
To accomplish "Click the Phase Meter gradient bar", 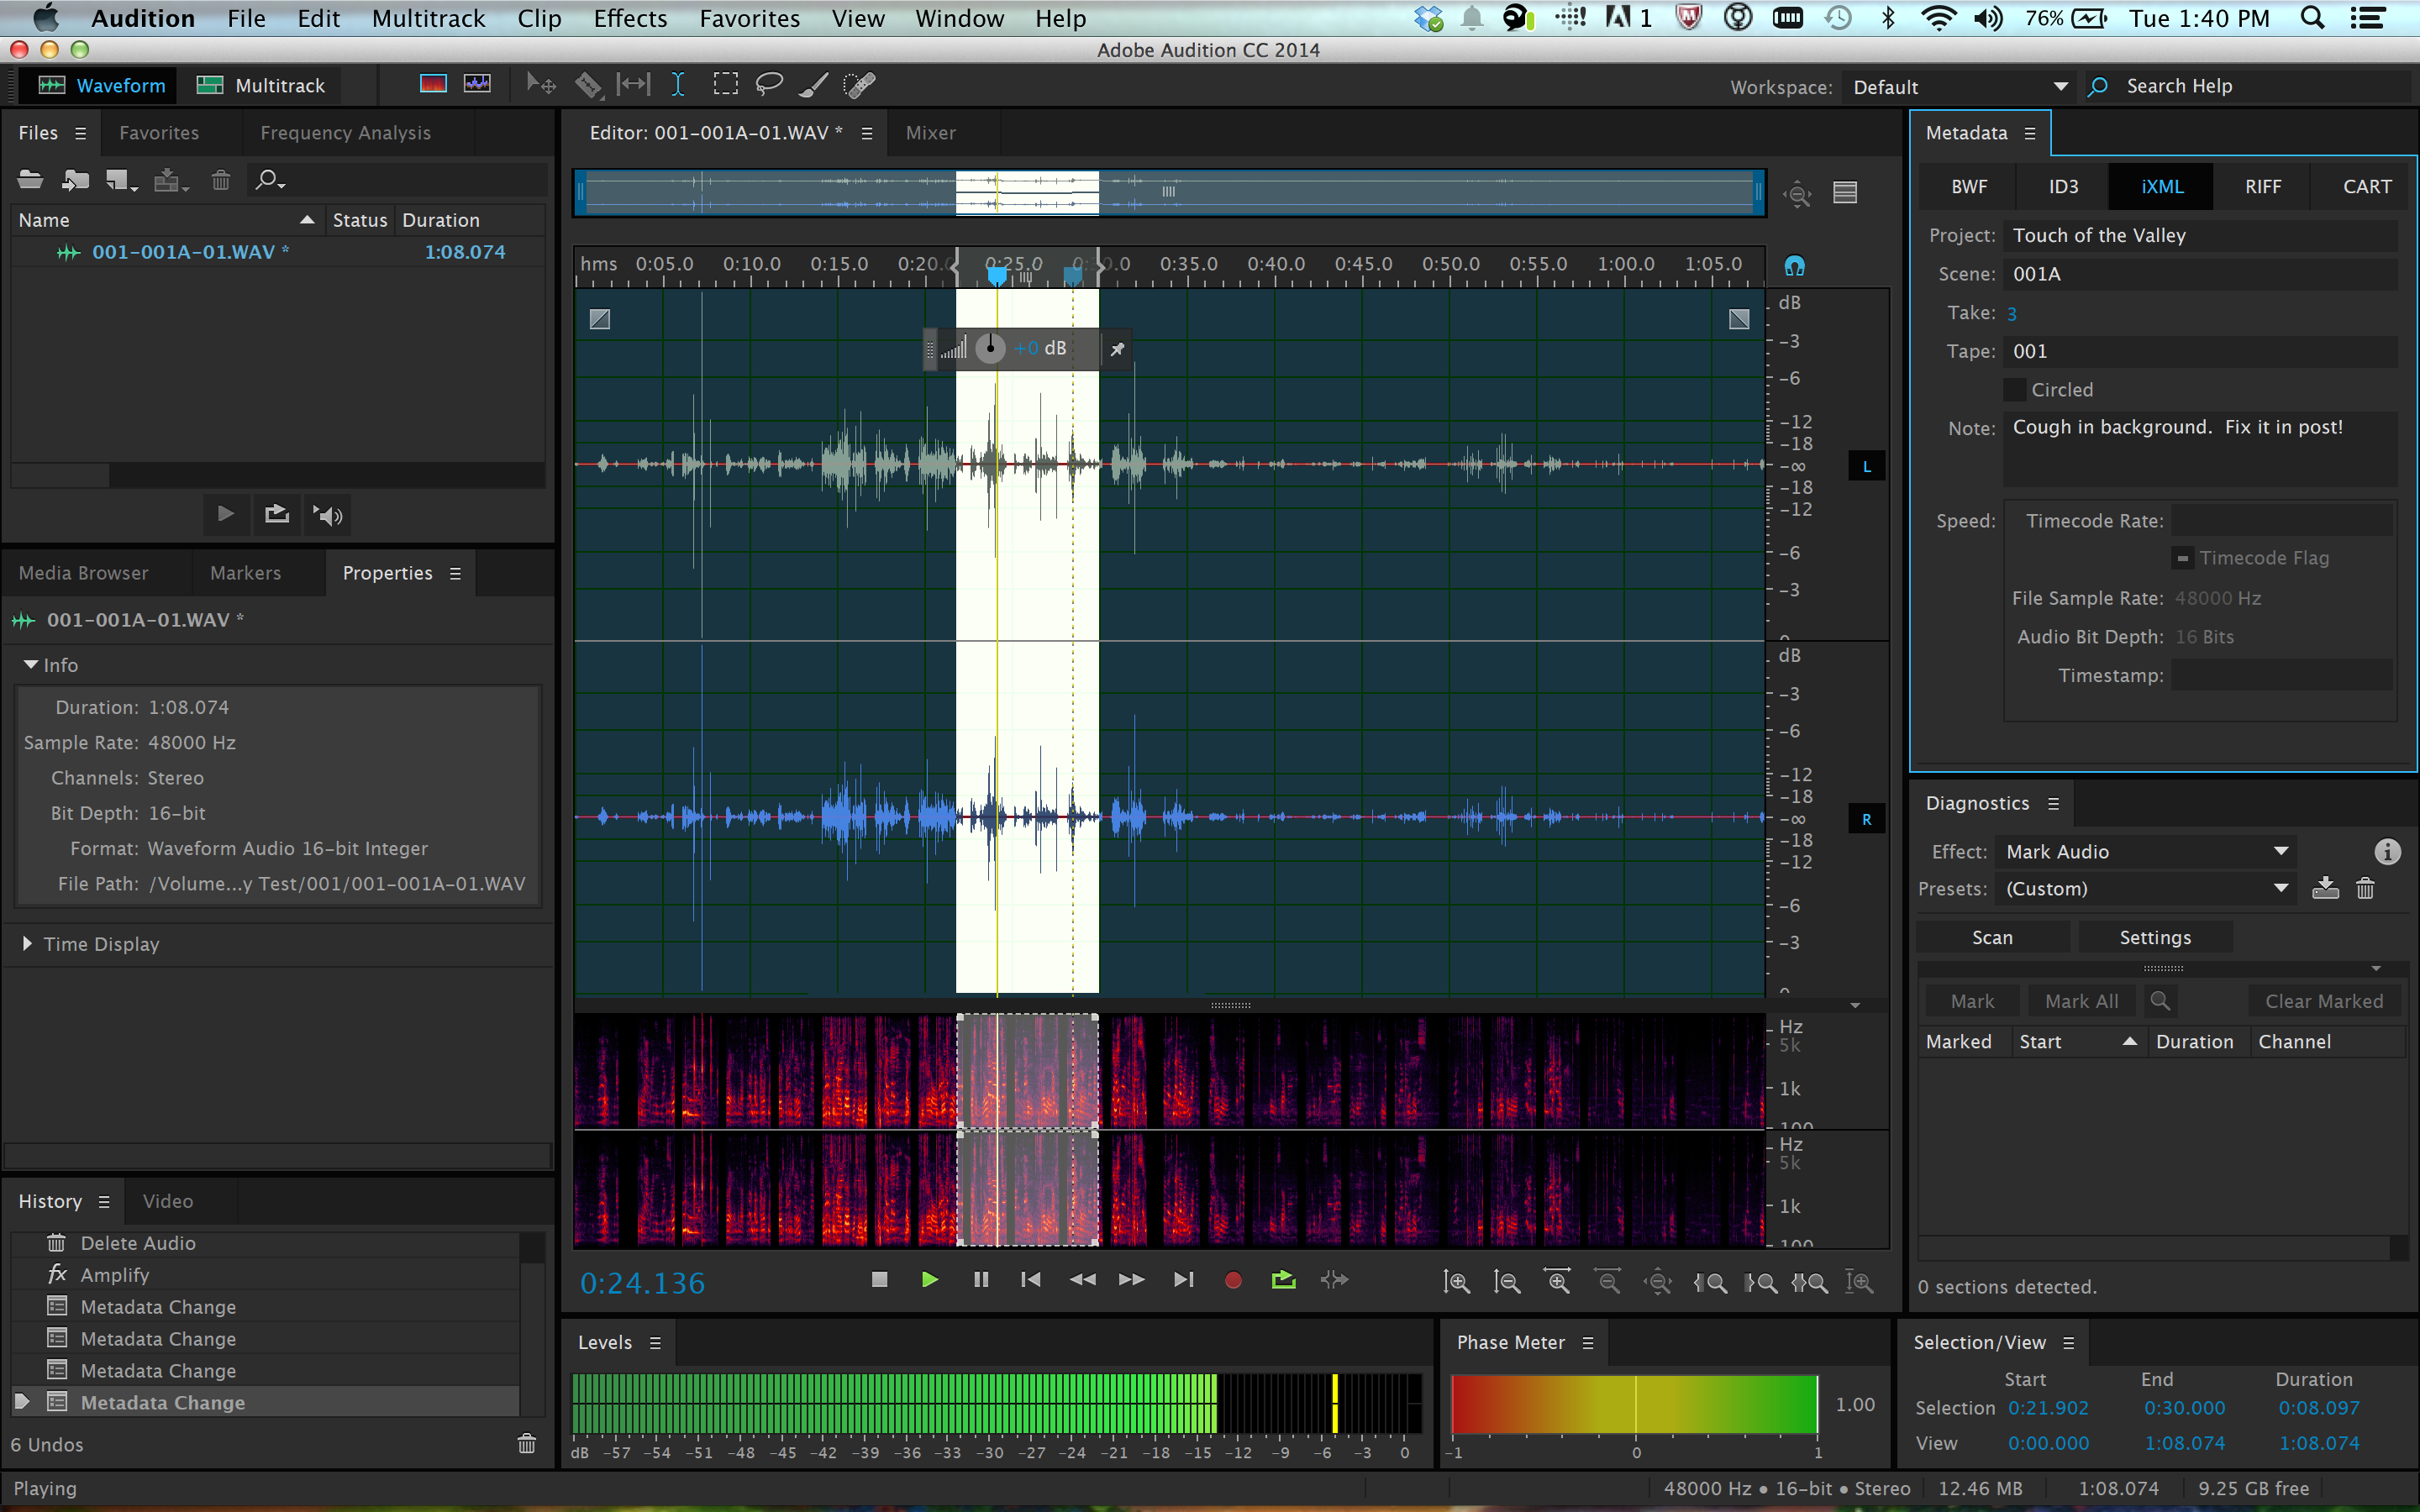I will coord(1634,1404).
